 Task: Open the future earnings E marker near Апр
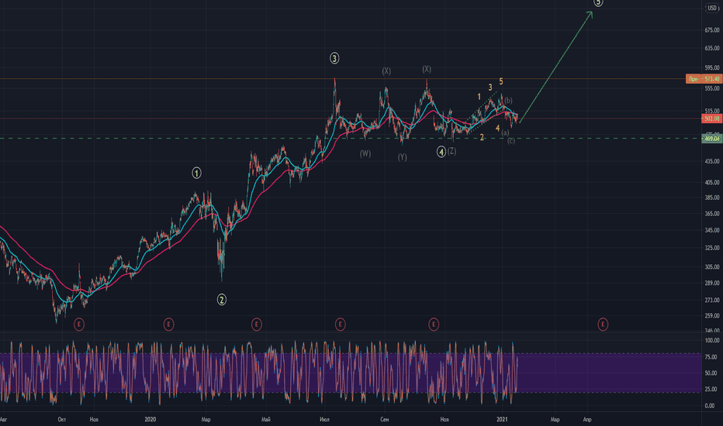click(x=602, y=325)
